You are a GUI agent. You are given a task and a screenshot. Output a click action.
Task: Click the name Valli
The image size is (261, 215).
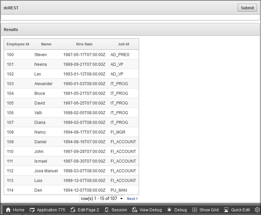coord(38,113)
